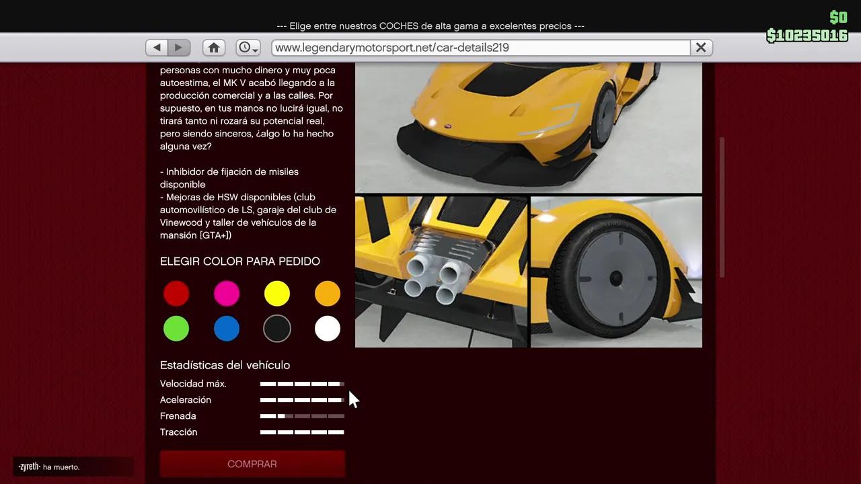Select the orange color option
Image resolution: width=861 pixels, height=484 pixels.
pyautogui.click(x=328, y=294)
